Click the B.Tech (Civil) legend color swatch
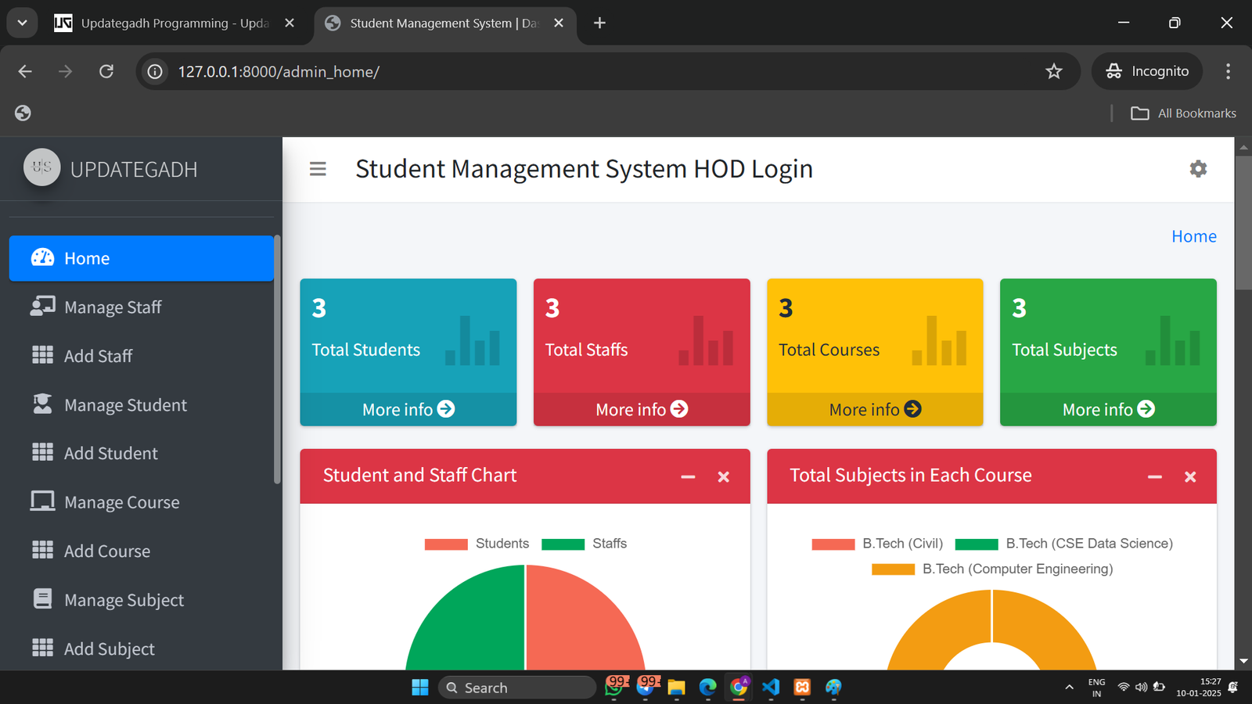Image resolution: width=1252 pixels, height=704 pixels. pos(833,544)
